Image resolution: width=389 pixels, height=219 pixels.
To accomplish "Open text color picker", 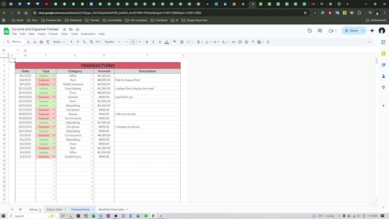I will pos(166,42).
